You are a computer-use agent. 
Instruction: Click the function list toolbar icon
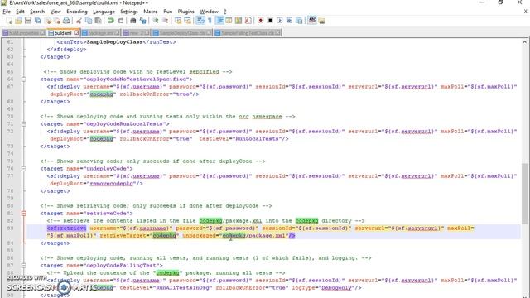[248, 21]
